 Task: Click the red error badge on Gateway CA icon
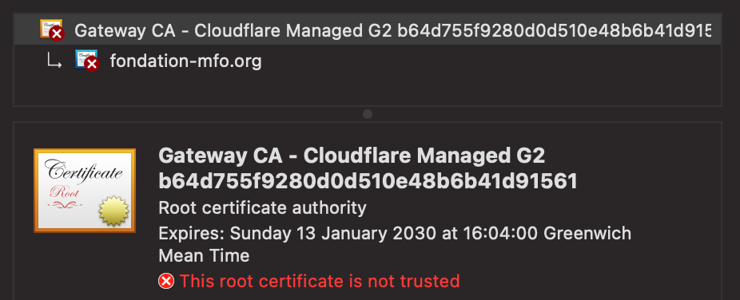57,34
